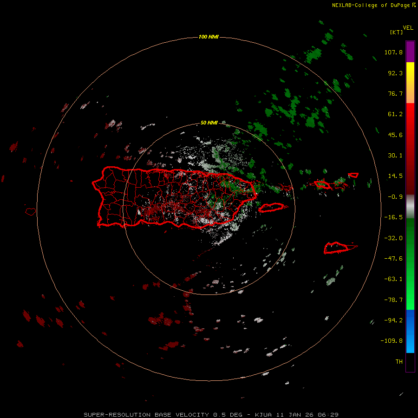Select the -16.5 velocity legend value
The width and height of the screenshot is (418, 418).
pos(393,217)
